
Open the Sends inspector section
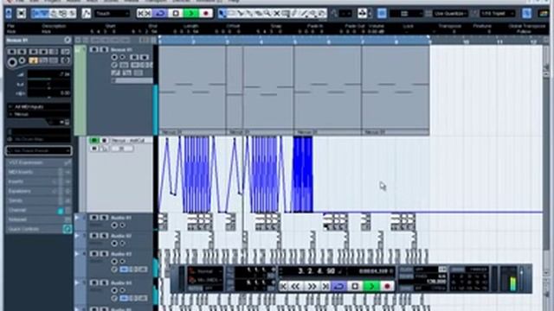coord(39,200)
